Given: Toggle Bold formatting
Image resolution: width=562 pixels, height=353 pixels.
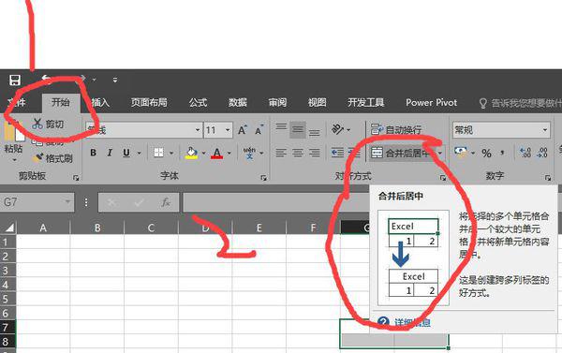Looking at the screenshot, I should [x=93, y=153].
